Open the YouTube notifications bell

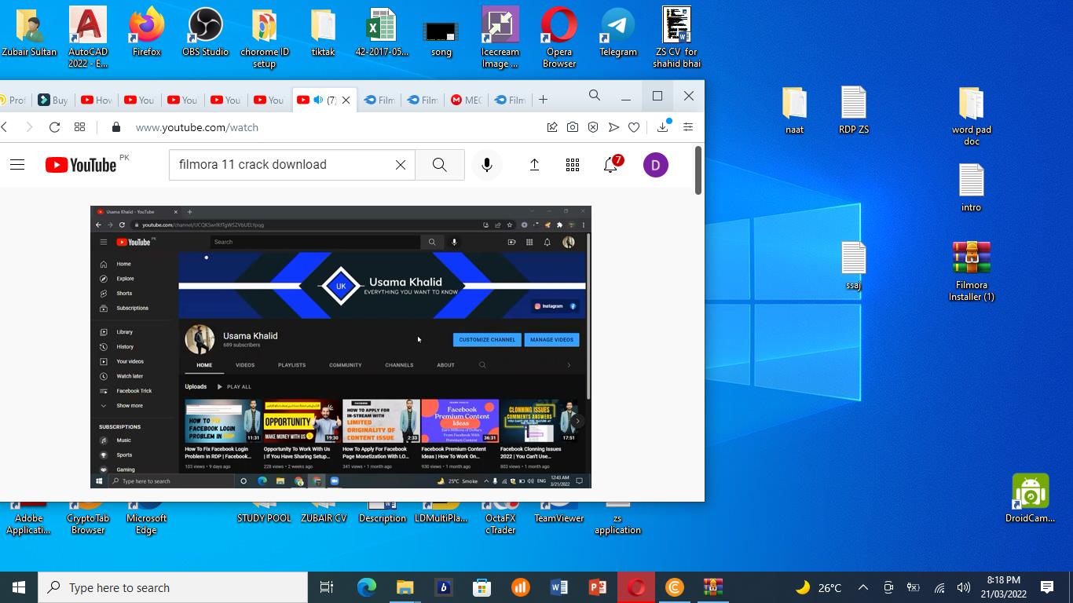coord(610,165)
